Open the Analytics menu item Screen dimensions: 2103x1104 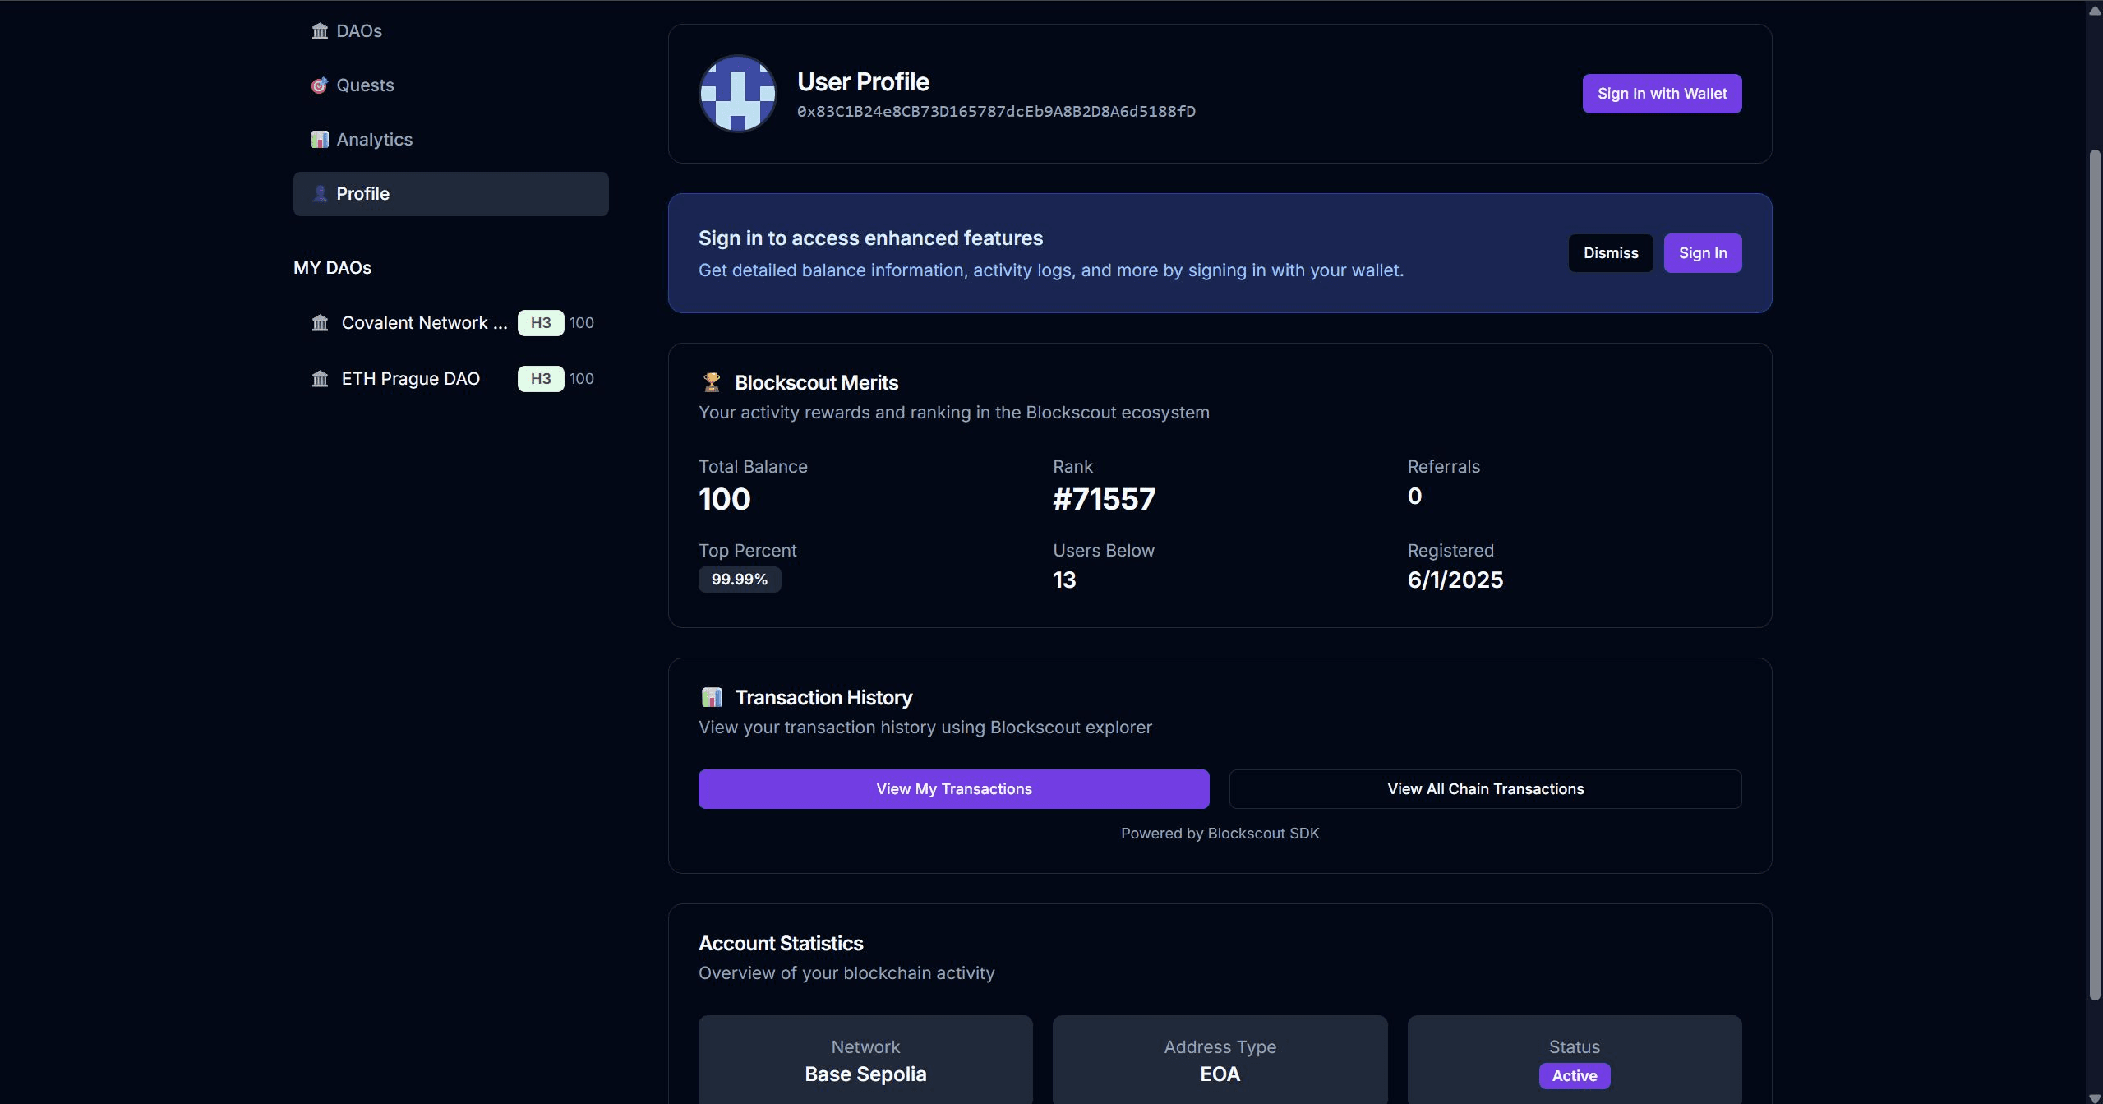pos(375,140)
